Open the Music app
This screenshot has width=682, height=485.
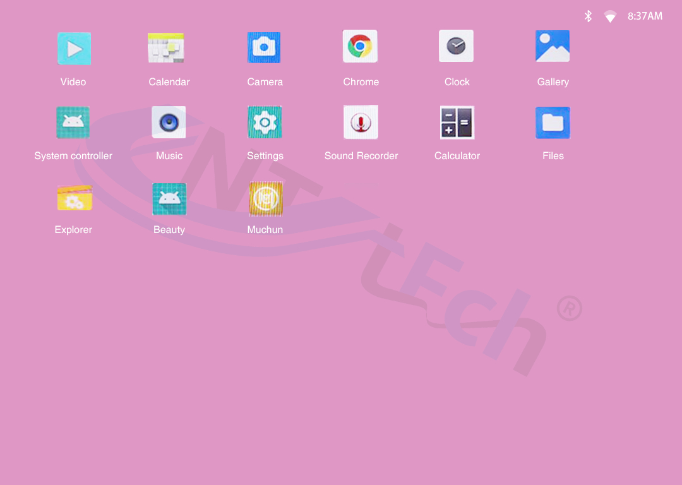click(169, 123)
